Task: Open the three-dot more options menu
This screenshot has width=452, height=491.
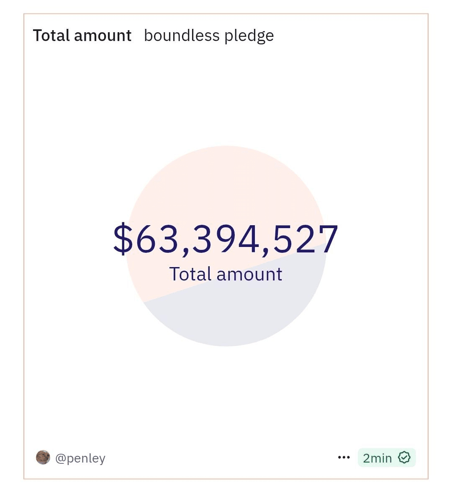Action: tap(344, 458)
